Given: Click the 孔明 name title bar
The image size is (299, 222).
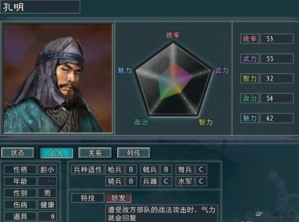Looking at the screenshot, I should tap(40, 7).
